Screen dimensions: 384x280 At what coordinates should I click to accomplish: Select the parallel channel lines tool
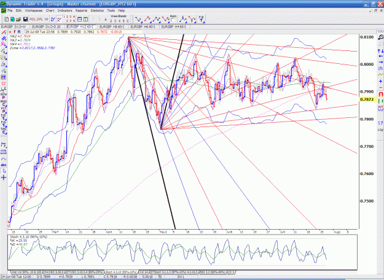pyautogui.click(x=4, y=39)
